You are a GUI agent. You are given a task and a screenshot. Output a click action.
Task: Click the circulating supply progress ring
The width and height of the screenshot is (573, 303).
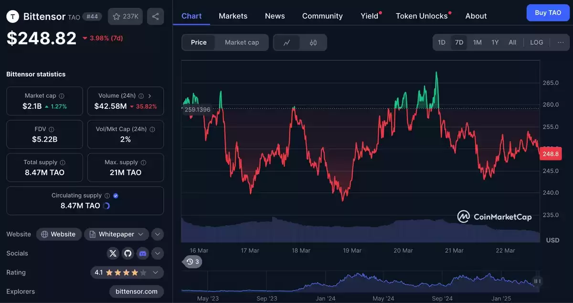(x=106, y=206)
